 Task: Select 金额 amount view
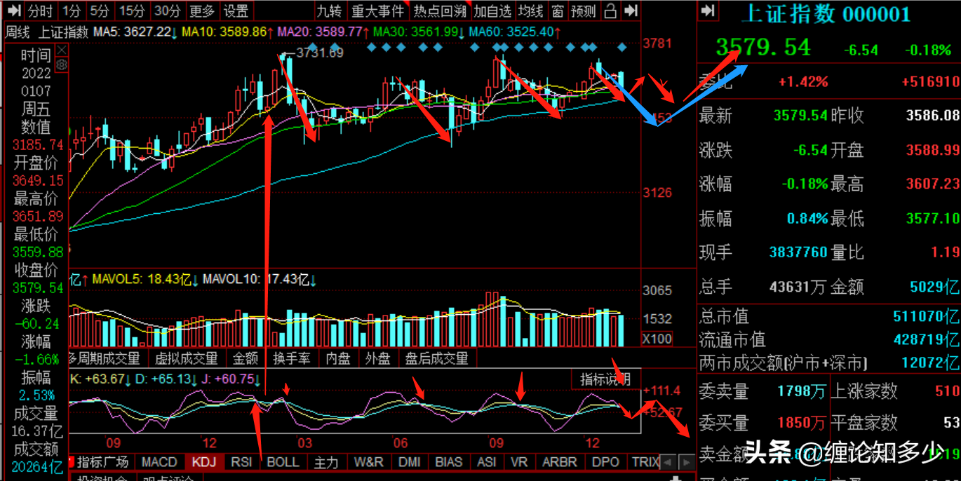coord(246,358)
